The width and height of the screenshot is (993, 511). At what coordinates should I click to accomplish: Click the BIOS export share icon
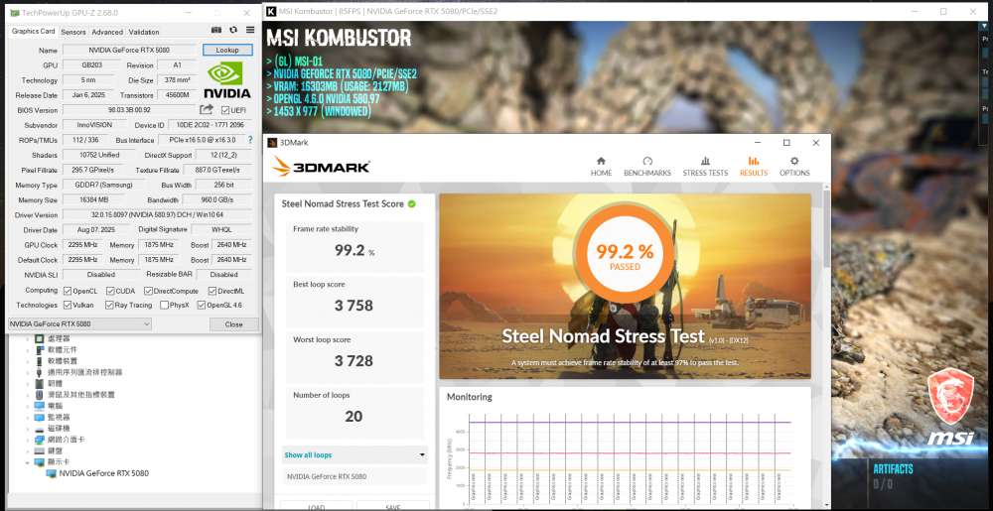tap(207, 109)
